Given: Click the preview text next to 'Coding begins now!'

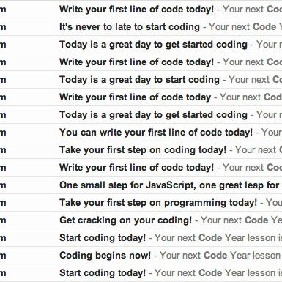Looking at the screenshot, I should 220,256.
